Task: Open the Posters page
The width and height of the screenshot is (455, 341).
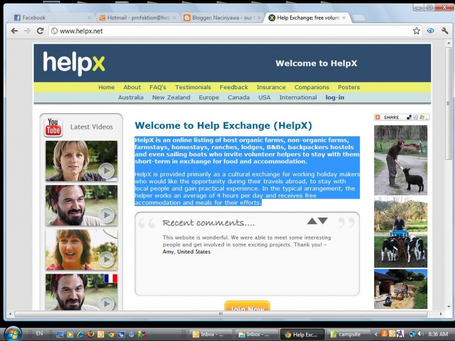Action: [349, 87]
